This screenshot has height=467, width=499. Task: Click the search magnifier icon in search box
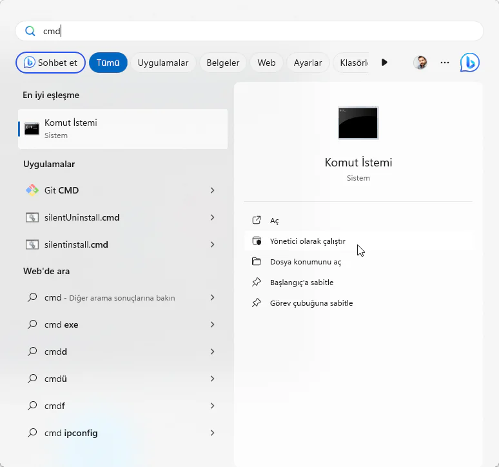[x=30, y=31]
